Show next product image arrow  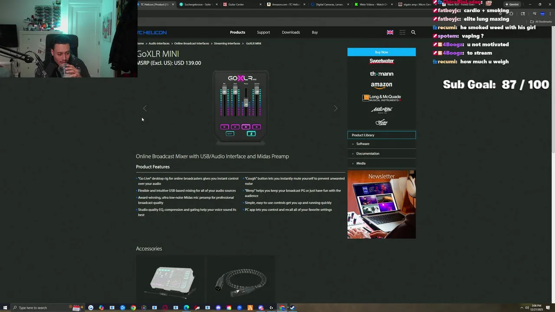tap(335, 108)
